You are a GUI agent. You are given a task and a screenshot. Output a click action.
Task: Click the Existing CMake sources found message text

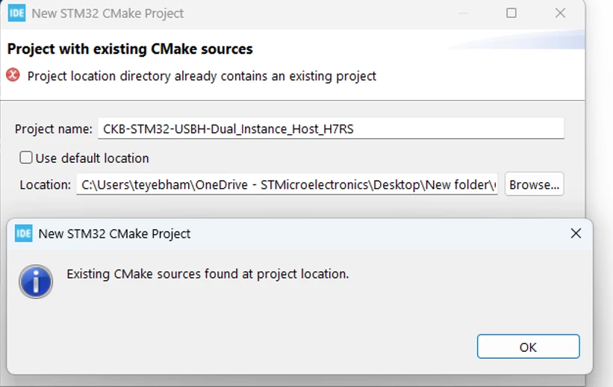click(x=208, y=274)
